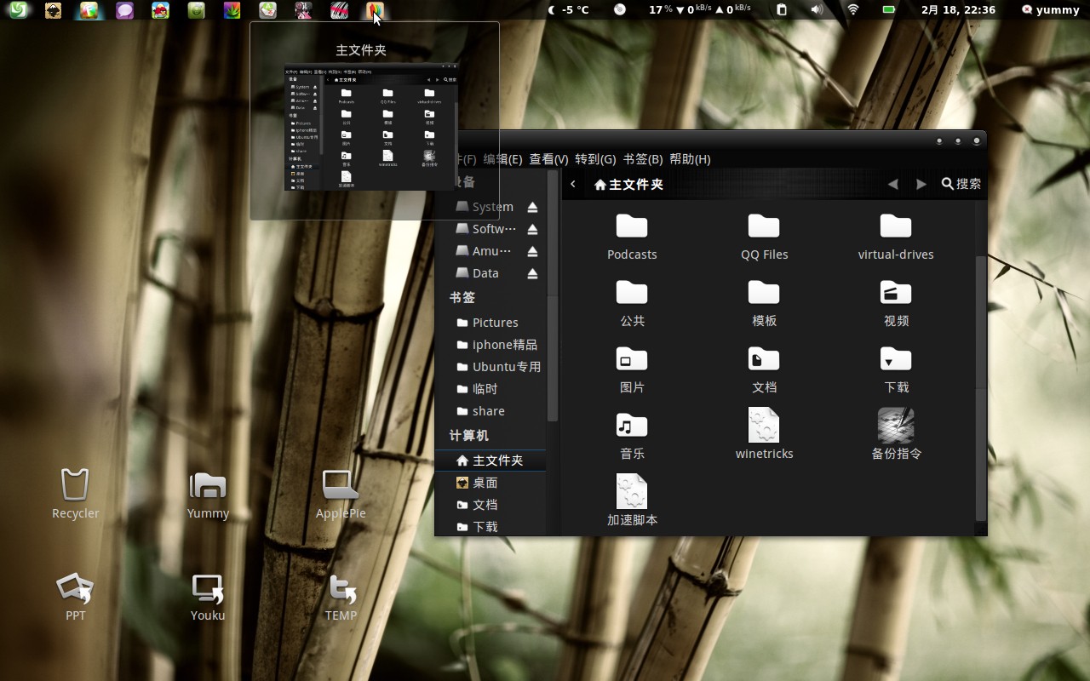
Task: Open the 查看(V) menu
Action: 548,159
